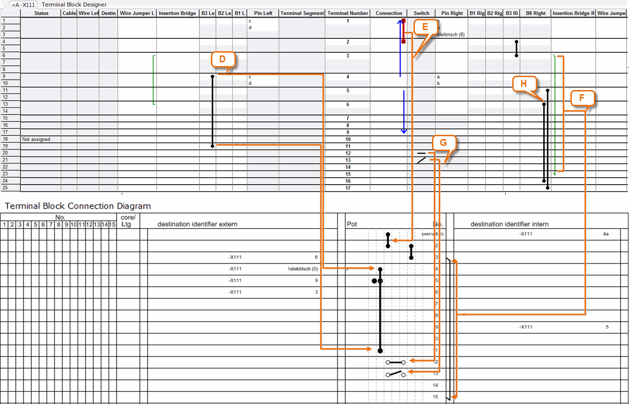Click the 'Pot' header in the connection diagram

(352, 224)
